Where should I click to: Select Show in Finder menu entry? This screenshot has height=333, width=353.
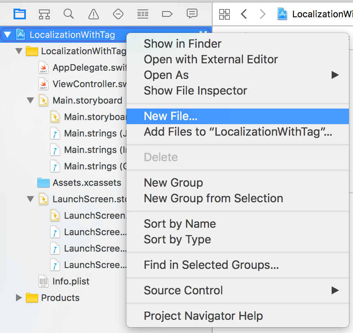coord(183,44)
